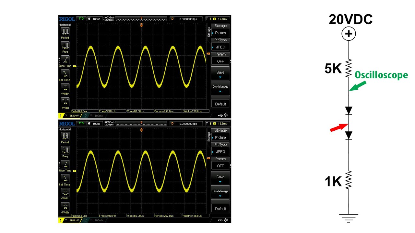415x233 pixels.
Task: Click the plus terminal of the 20VDC source
Action: tap(349, 34)
